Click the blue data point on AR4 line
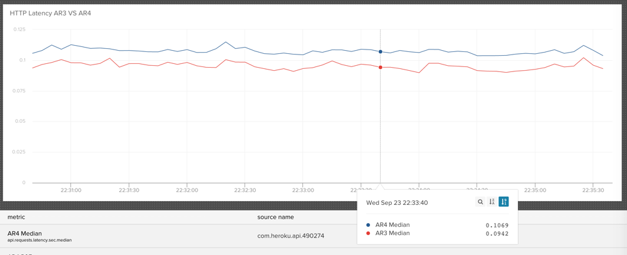Screen dimensions: 627x255 coord(381,52)
